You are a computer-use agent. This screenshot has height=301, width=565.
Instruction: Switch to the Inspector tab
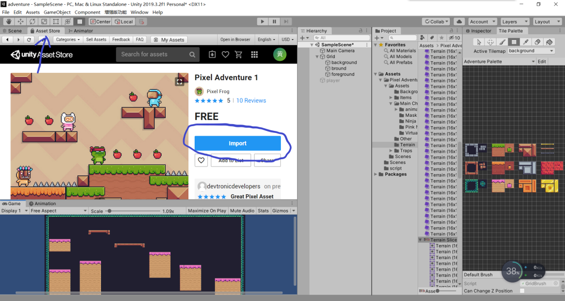[479, 31]
